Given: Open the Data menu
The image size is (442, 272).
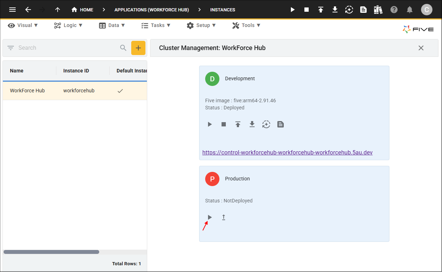Looking at the screenshot, I should point(112,25).
